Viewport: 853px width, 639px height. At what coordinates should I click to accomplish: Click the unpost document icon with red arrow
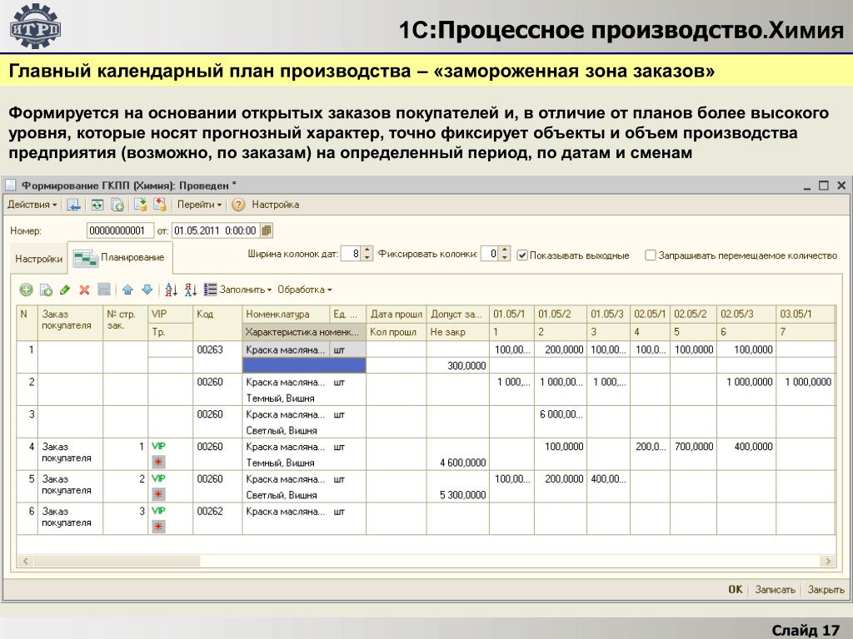point(160,205)
